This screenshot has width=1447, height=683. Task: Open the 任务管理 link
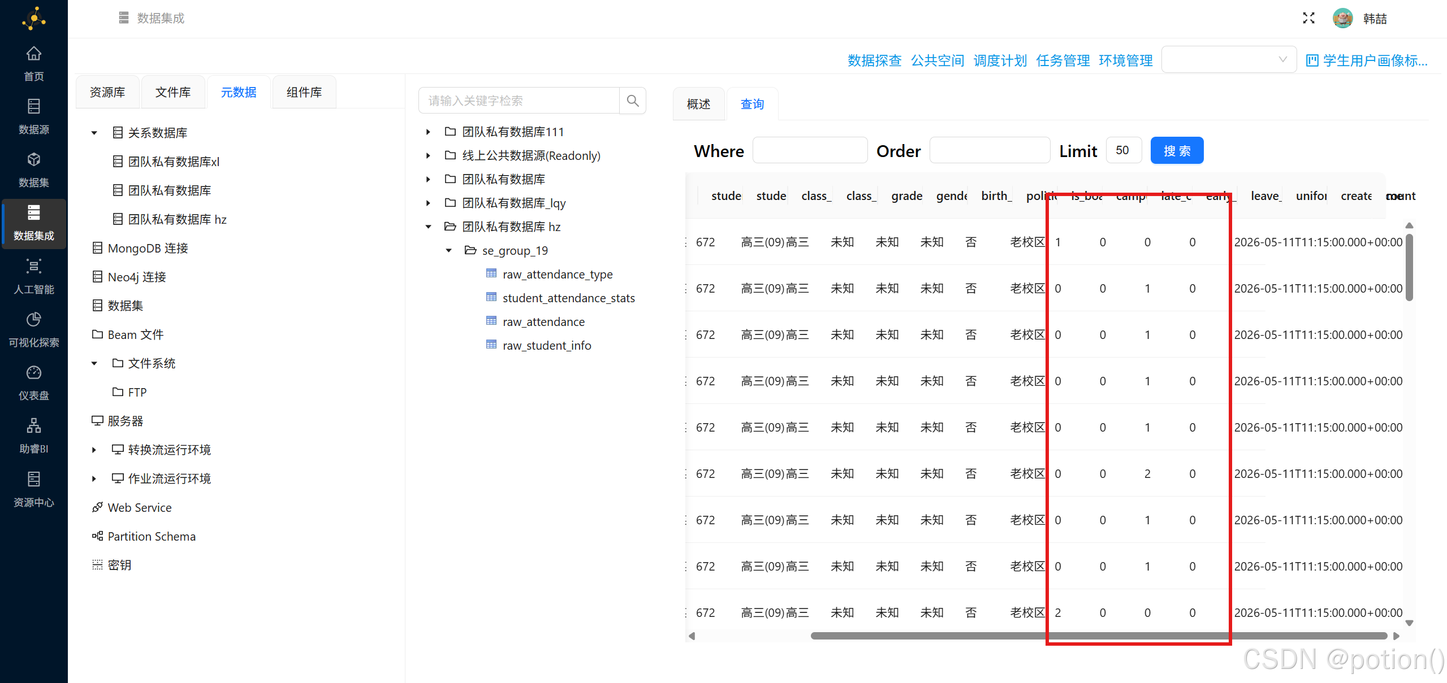click(x=1062, y=60)
